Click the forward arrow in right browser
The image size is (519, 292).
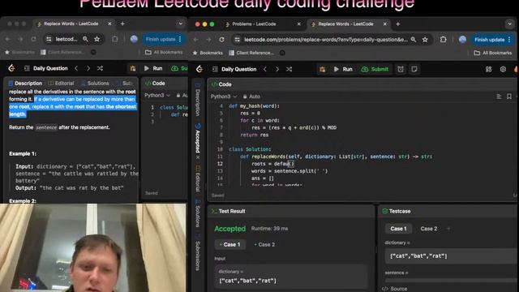click(208, 40)
